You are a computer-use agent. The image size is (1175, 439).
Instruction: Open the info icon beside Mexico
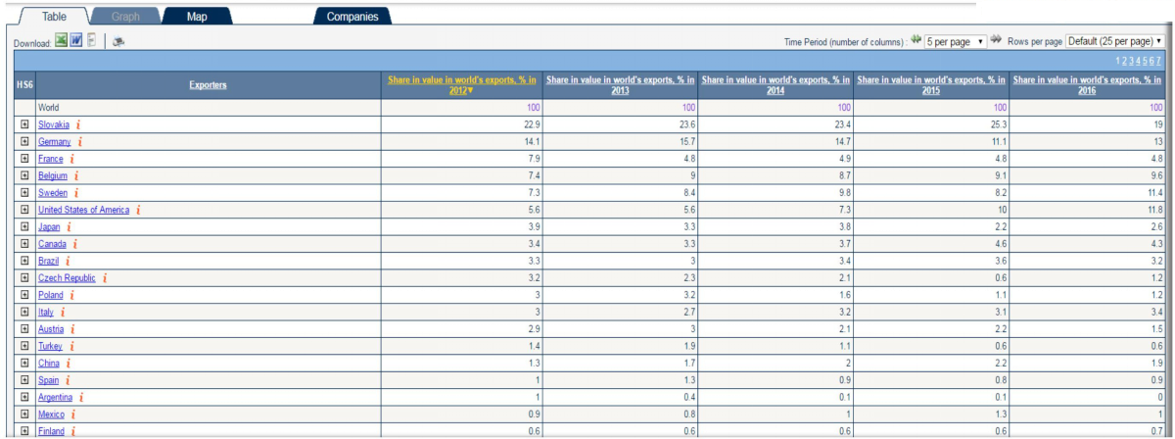(71, 415)
